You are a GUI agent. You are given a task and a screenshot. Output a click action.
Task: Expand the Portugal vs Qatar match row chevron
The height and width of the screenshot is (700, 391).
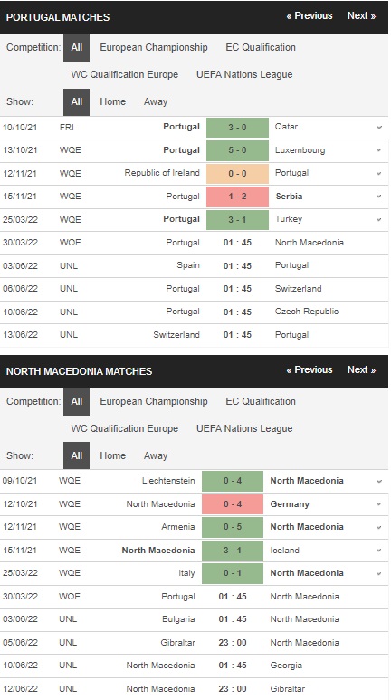[x=379, y=128]
